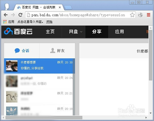Open the 应用 item in the black nav bar
154x121 pixels.
[120, 32]
